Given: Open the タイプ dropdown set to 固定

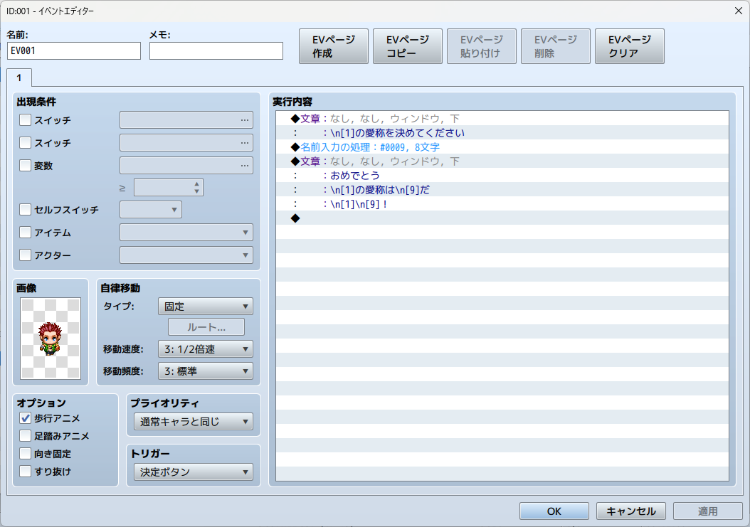Looking at the screenshot, I should [x=205, y=307].
